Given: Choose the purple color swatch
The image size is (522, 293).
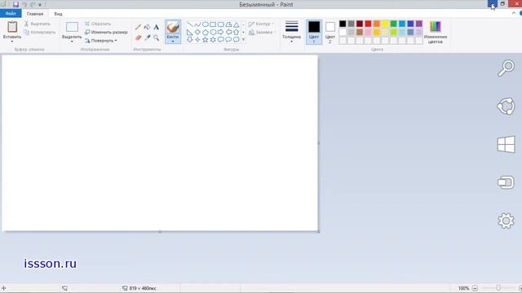Looking at the screenshot, I should [x=418, y=24].
